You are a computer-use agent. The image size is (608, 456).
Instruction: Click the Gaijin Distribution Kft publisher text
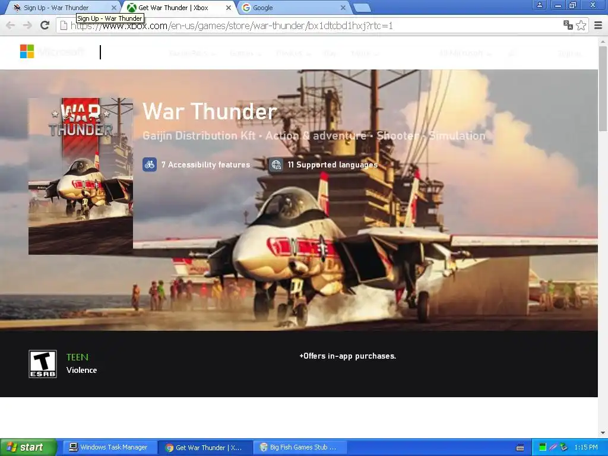click(x=199, y=136)
